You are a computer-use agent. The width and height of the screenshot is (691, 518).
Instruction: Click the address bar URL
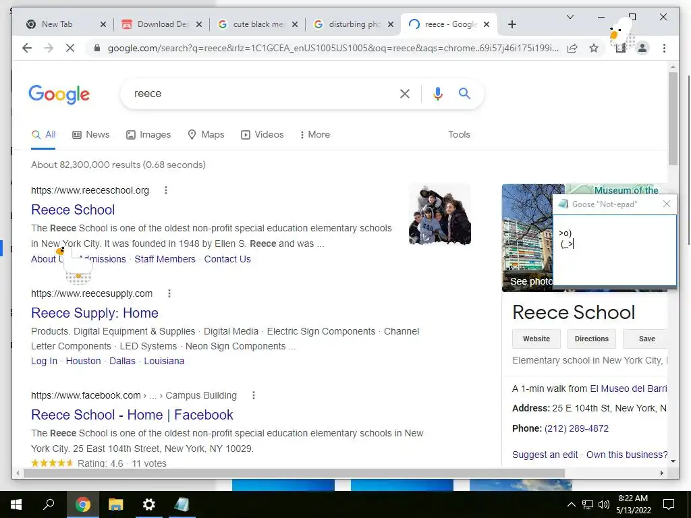(x=333, y=48)
